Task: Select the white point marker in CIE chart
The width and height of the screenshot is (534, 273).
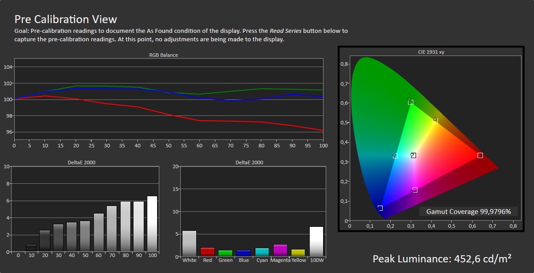Action: [x=413, y=155]
